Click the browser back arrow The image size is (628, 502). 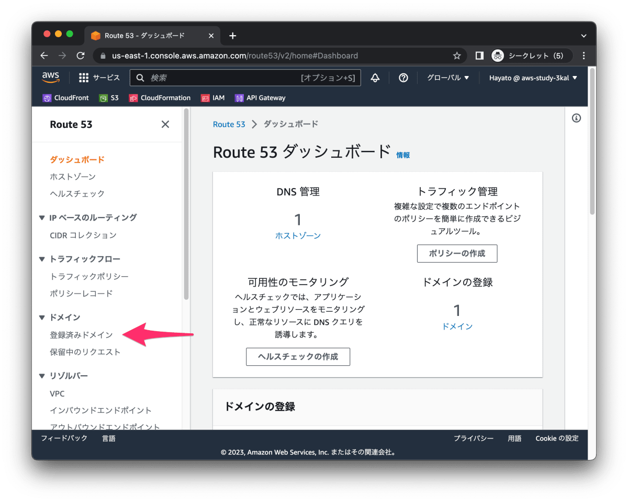point(44,56)
